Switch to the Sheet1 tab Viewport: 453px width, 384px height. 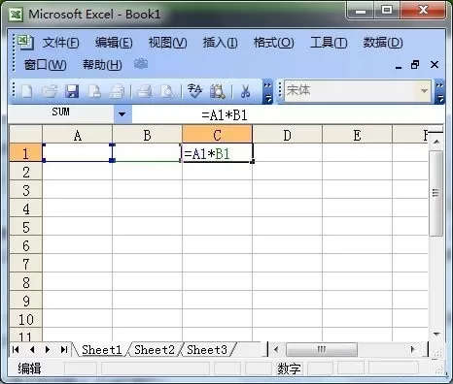coord(101,350)
